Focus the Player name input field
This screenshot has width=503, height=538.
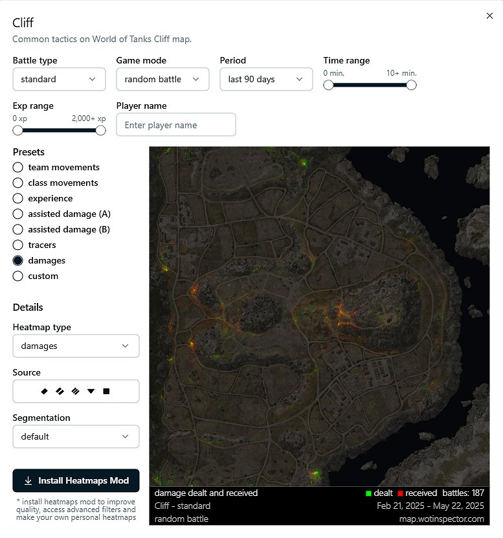point(176,124)
